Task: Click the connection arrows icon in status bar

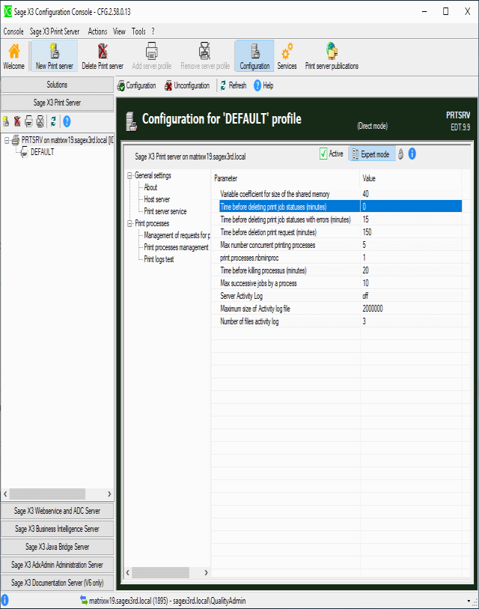Action: click(x=84, y=600)
